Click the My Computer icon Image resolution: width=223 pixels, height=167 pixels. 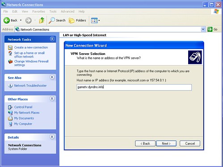[10, 124]
